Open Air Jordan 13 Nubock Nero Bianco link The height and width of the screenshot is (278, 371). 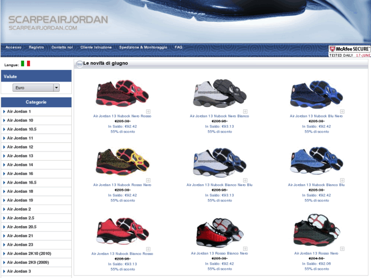(219, 116)
